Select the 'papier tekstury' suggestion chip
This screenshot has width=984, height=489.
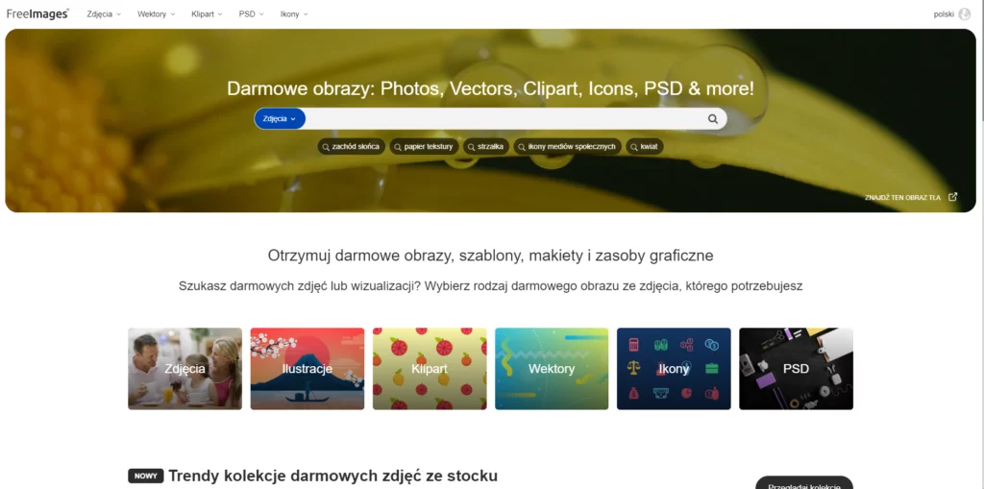tap(424, 146)
